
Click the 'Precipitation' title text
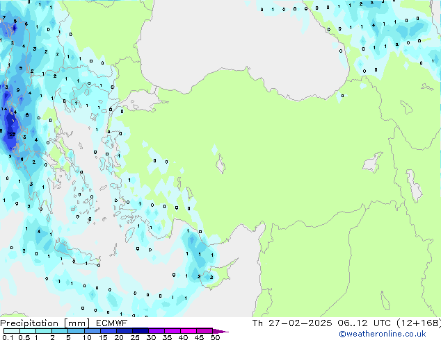click(29, 323)
